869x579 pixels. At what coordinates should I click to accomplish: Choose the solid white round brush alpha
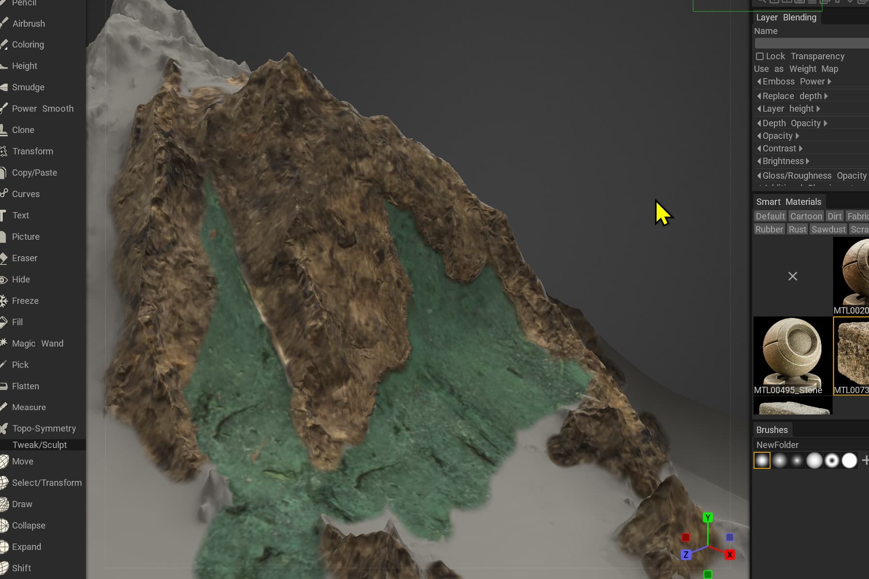849,461
